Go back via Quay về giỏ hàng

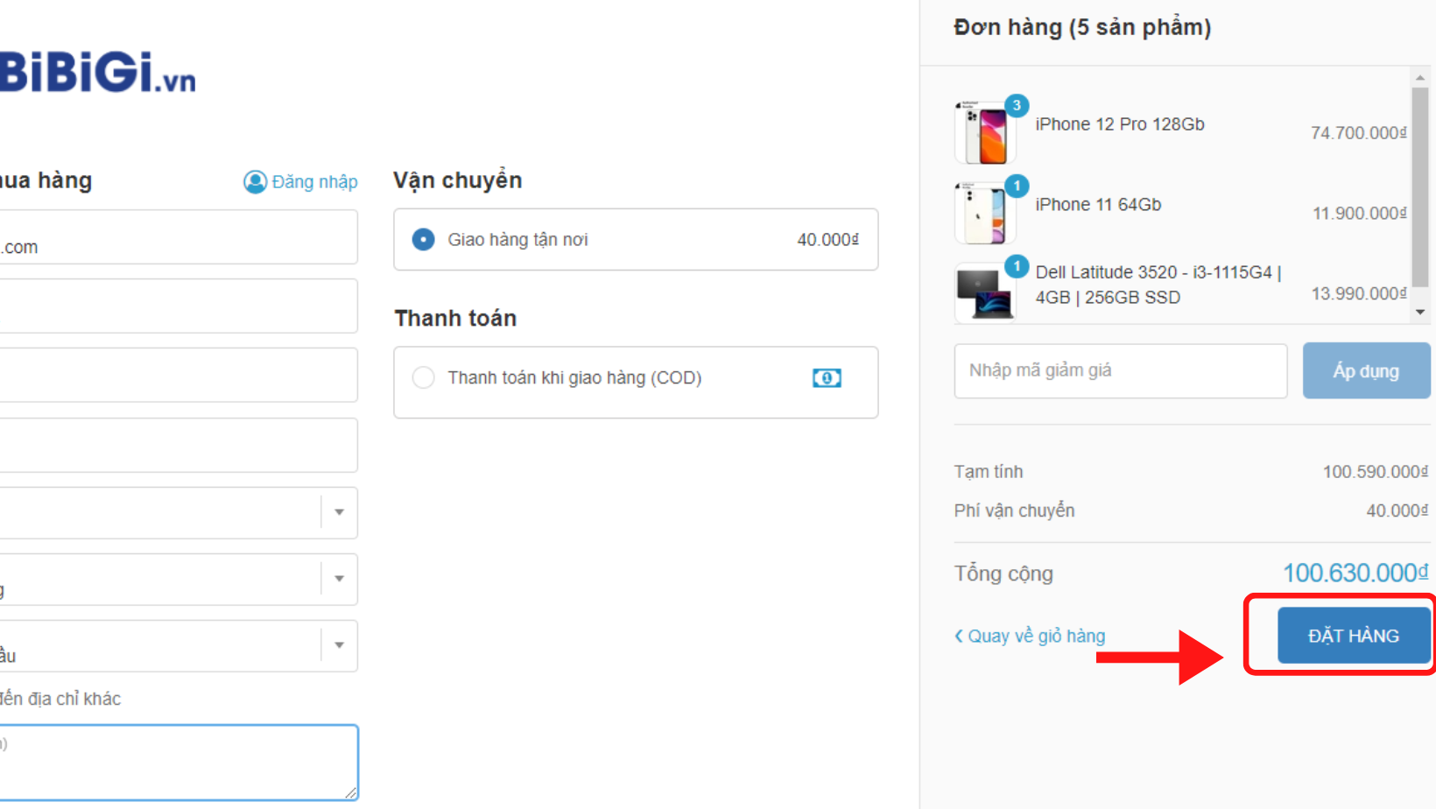click(x=1030, y=636)
